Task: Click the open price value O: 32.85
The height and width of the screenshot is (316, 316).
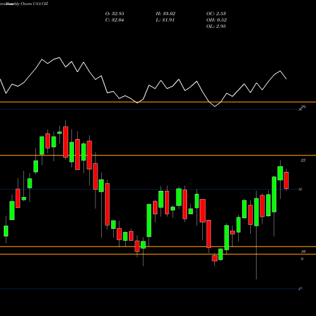Action: (114, 14)
